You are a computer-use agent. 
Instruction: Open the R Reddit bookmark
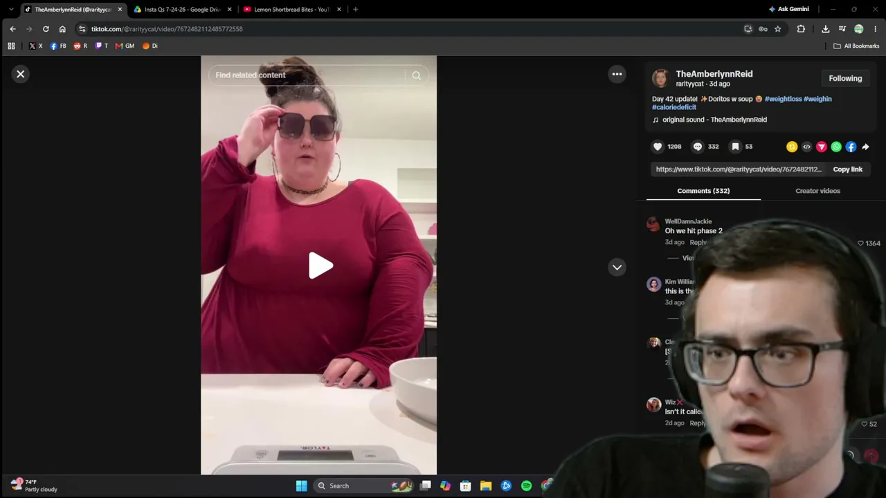[x=80, y=46]
